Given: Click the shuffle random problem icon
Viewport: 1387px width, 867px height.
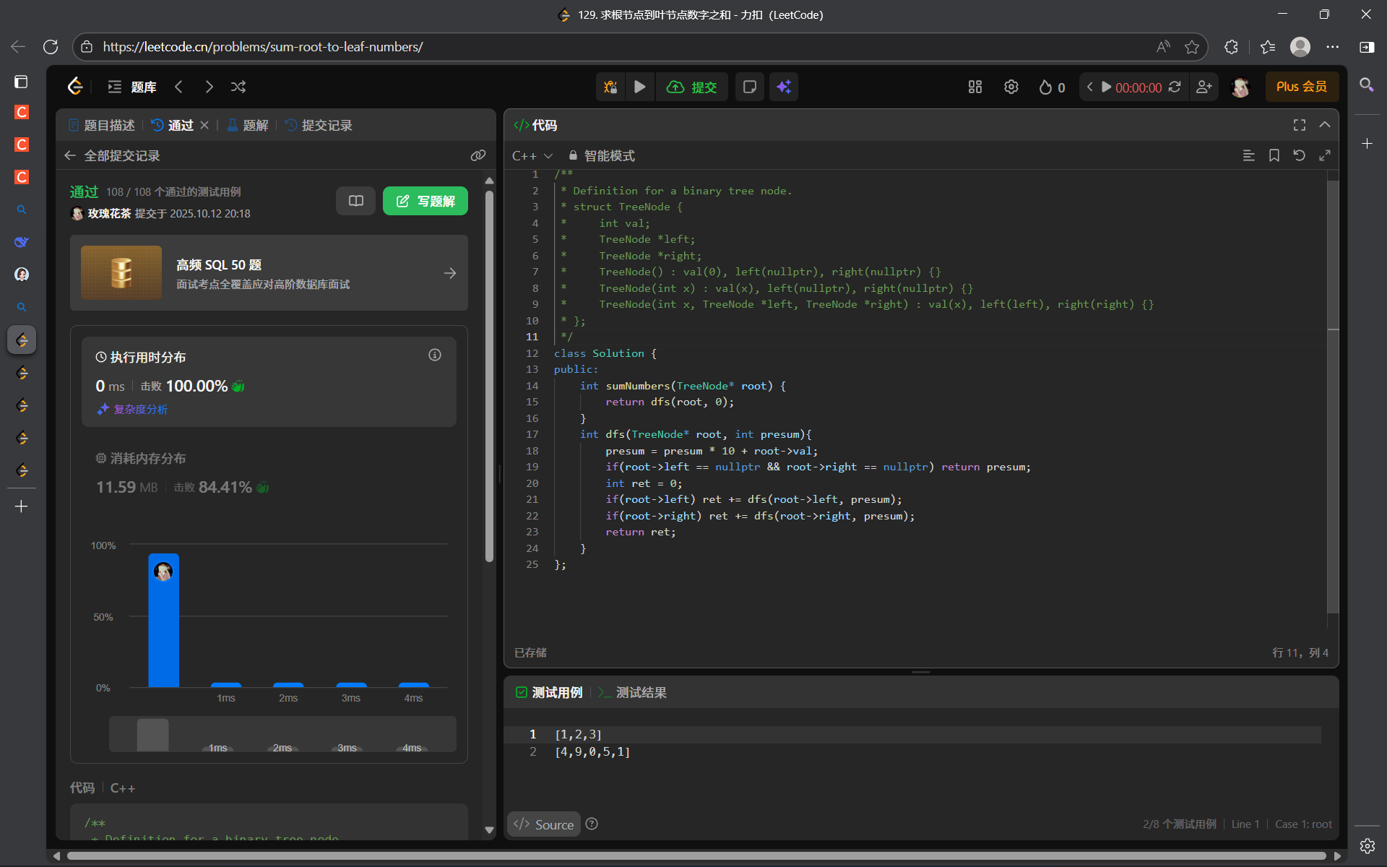Looking at the screenshot, I should coord(238,87).
